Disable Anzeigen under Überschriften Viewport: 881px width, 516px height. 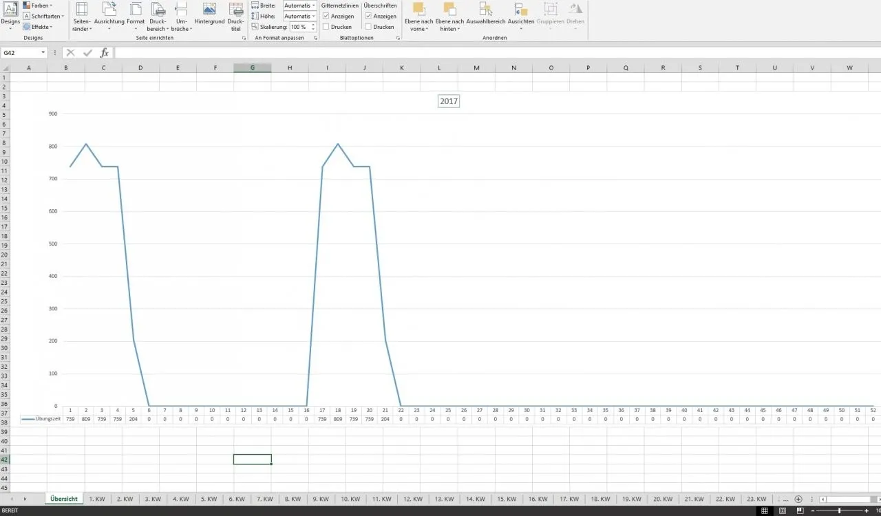(x=369, y=16)
